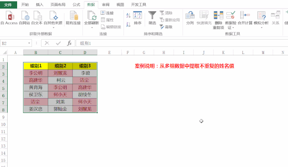The image size is (288, 167).
Task: Click 分列 text to columns
Action: coord(190,18)
